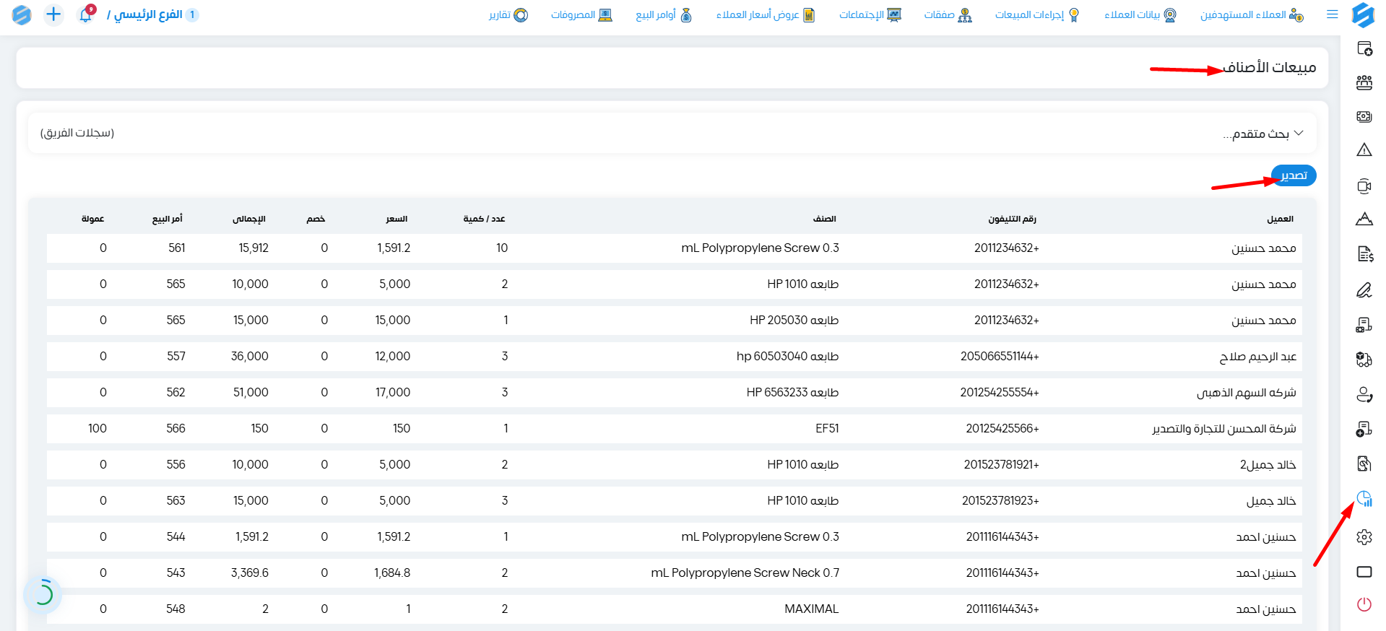Open the أوامر البيع menu
This screenshot has width=1386, height=631.
[x=664, y=14]
